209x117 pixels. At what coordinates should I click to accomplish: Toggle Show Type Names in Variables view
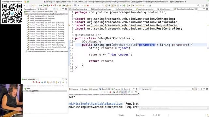tap(193, 89)
